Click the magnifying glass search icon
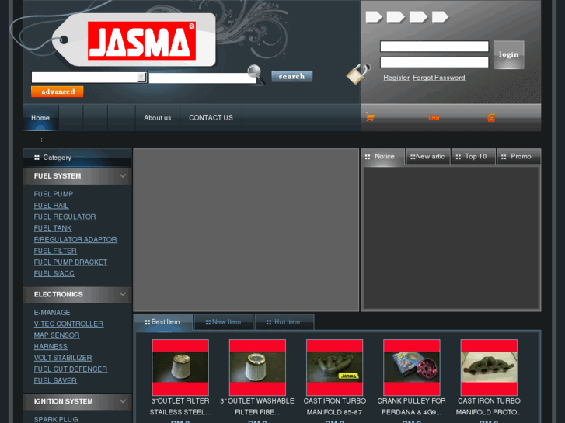565x423 pixels. pyautogui.click(x=256, y=75)
